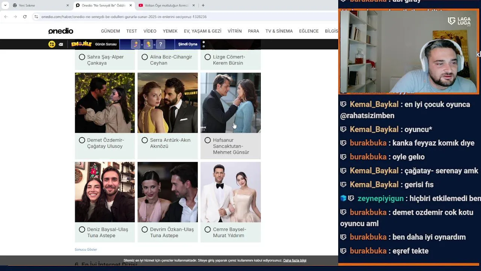Click zeynepiyigun username in chat

pos(380,198)
